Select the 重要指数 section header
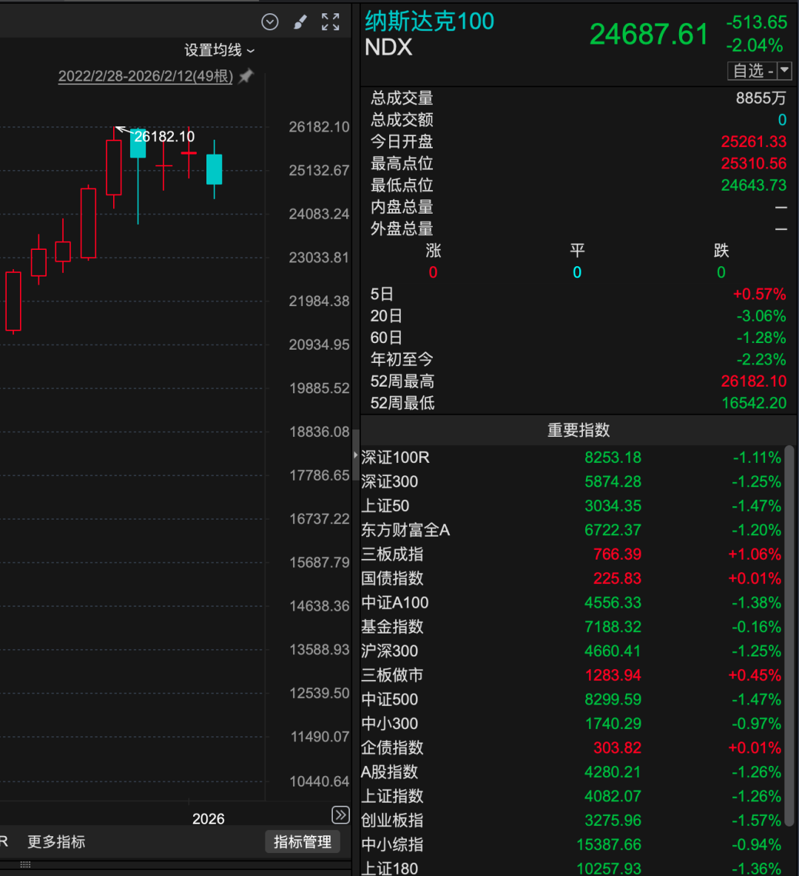Screen dimensions: 799x876 578,430
